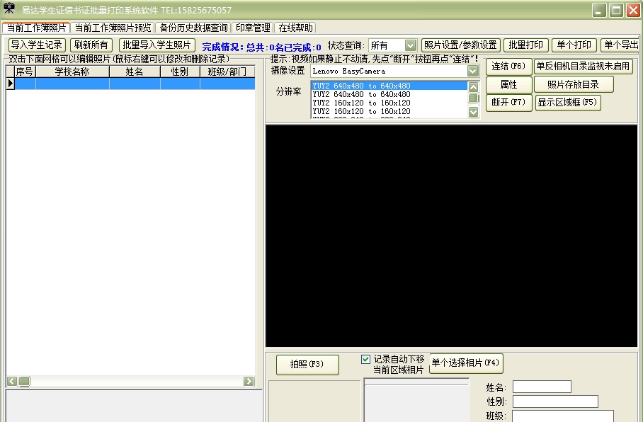This screenshot has height=422, width=643.
Task: Click 断开 (F7) button
Action: click(509, 103)
